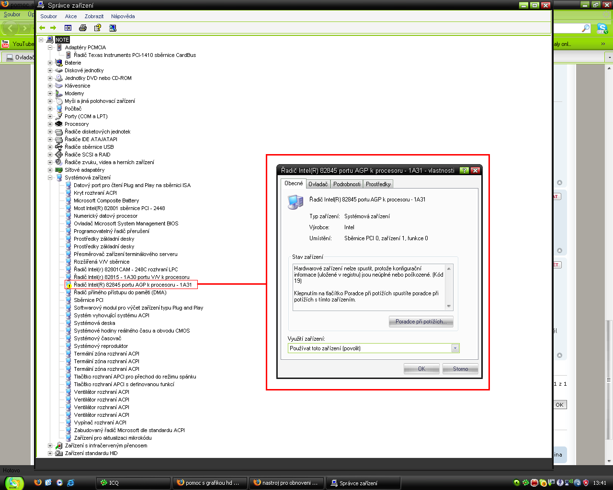Select 'Systémový reproduktor' device
This screenshot has width=613, height=490.
101,346
